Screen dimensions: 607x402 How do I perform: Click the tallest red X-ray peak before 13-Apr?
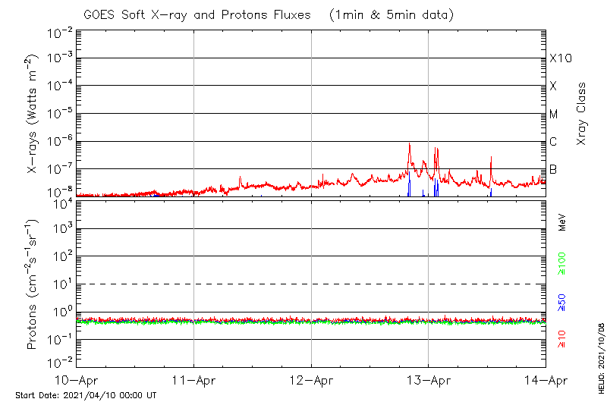pyautogui.click(x=410, y=145)
